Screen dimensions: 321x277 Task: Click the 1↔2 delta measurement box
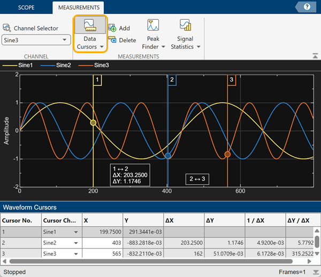point(130,175)
